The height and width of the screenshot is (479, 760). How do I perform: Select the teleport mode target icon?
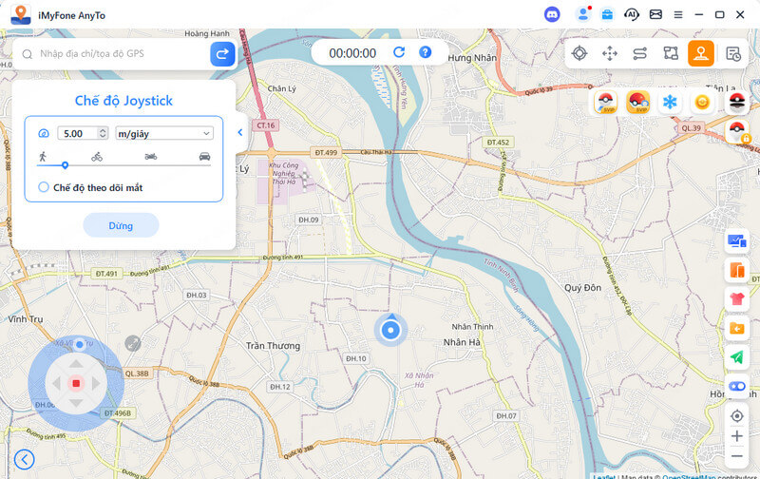pos(579,53)
